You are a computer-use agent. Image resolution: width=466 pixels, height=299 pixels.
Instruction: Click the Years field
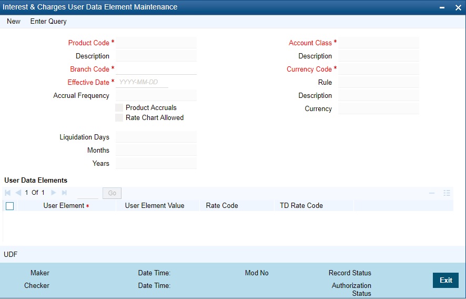(x=156, y=163)
